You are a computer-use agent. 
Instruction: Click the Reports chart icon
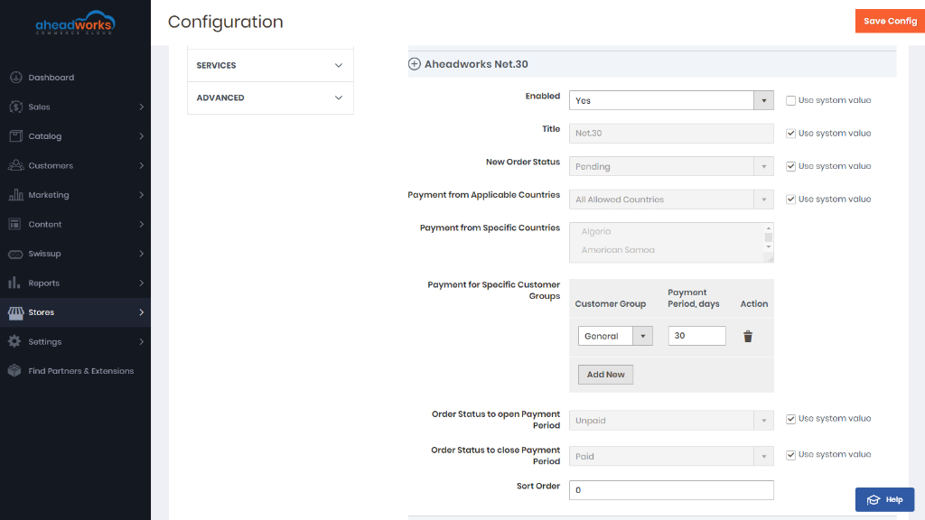(14, 283)
